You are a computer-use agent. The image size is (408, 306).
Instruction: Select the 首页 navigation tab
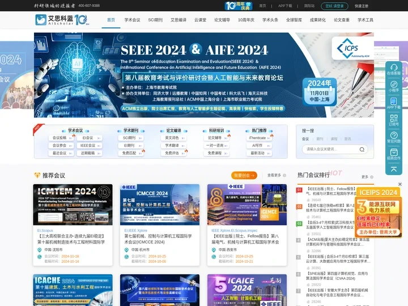click(111, 20)
